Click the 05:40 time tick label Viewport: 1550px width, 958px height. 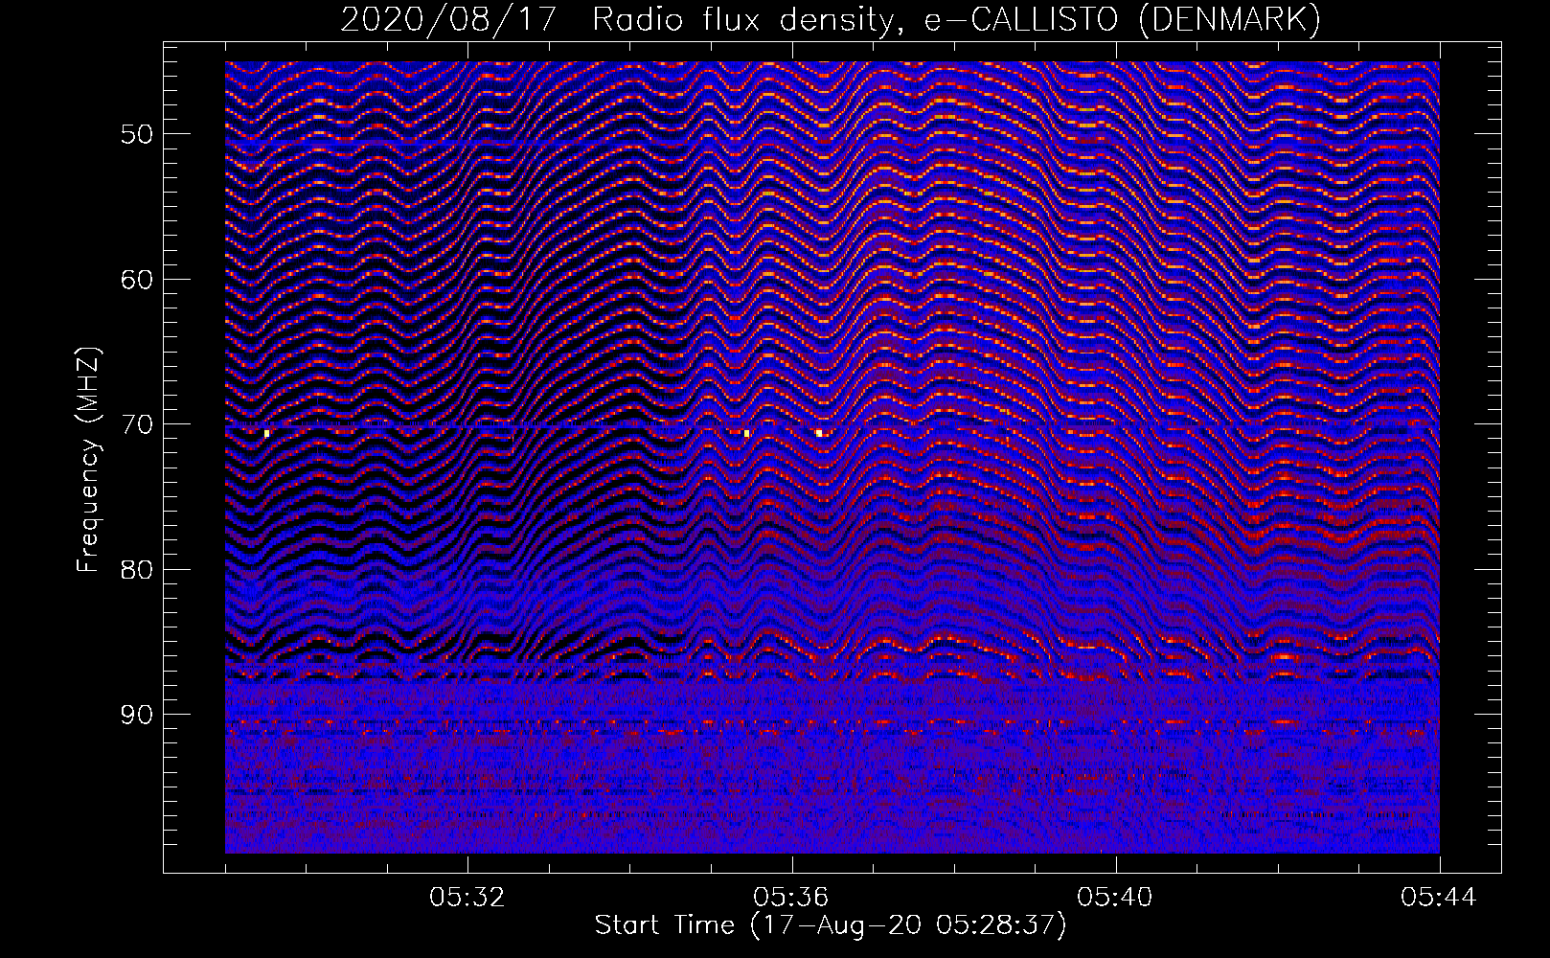click(1115, 898)
